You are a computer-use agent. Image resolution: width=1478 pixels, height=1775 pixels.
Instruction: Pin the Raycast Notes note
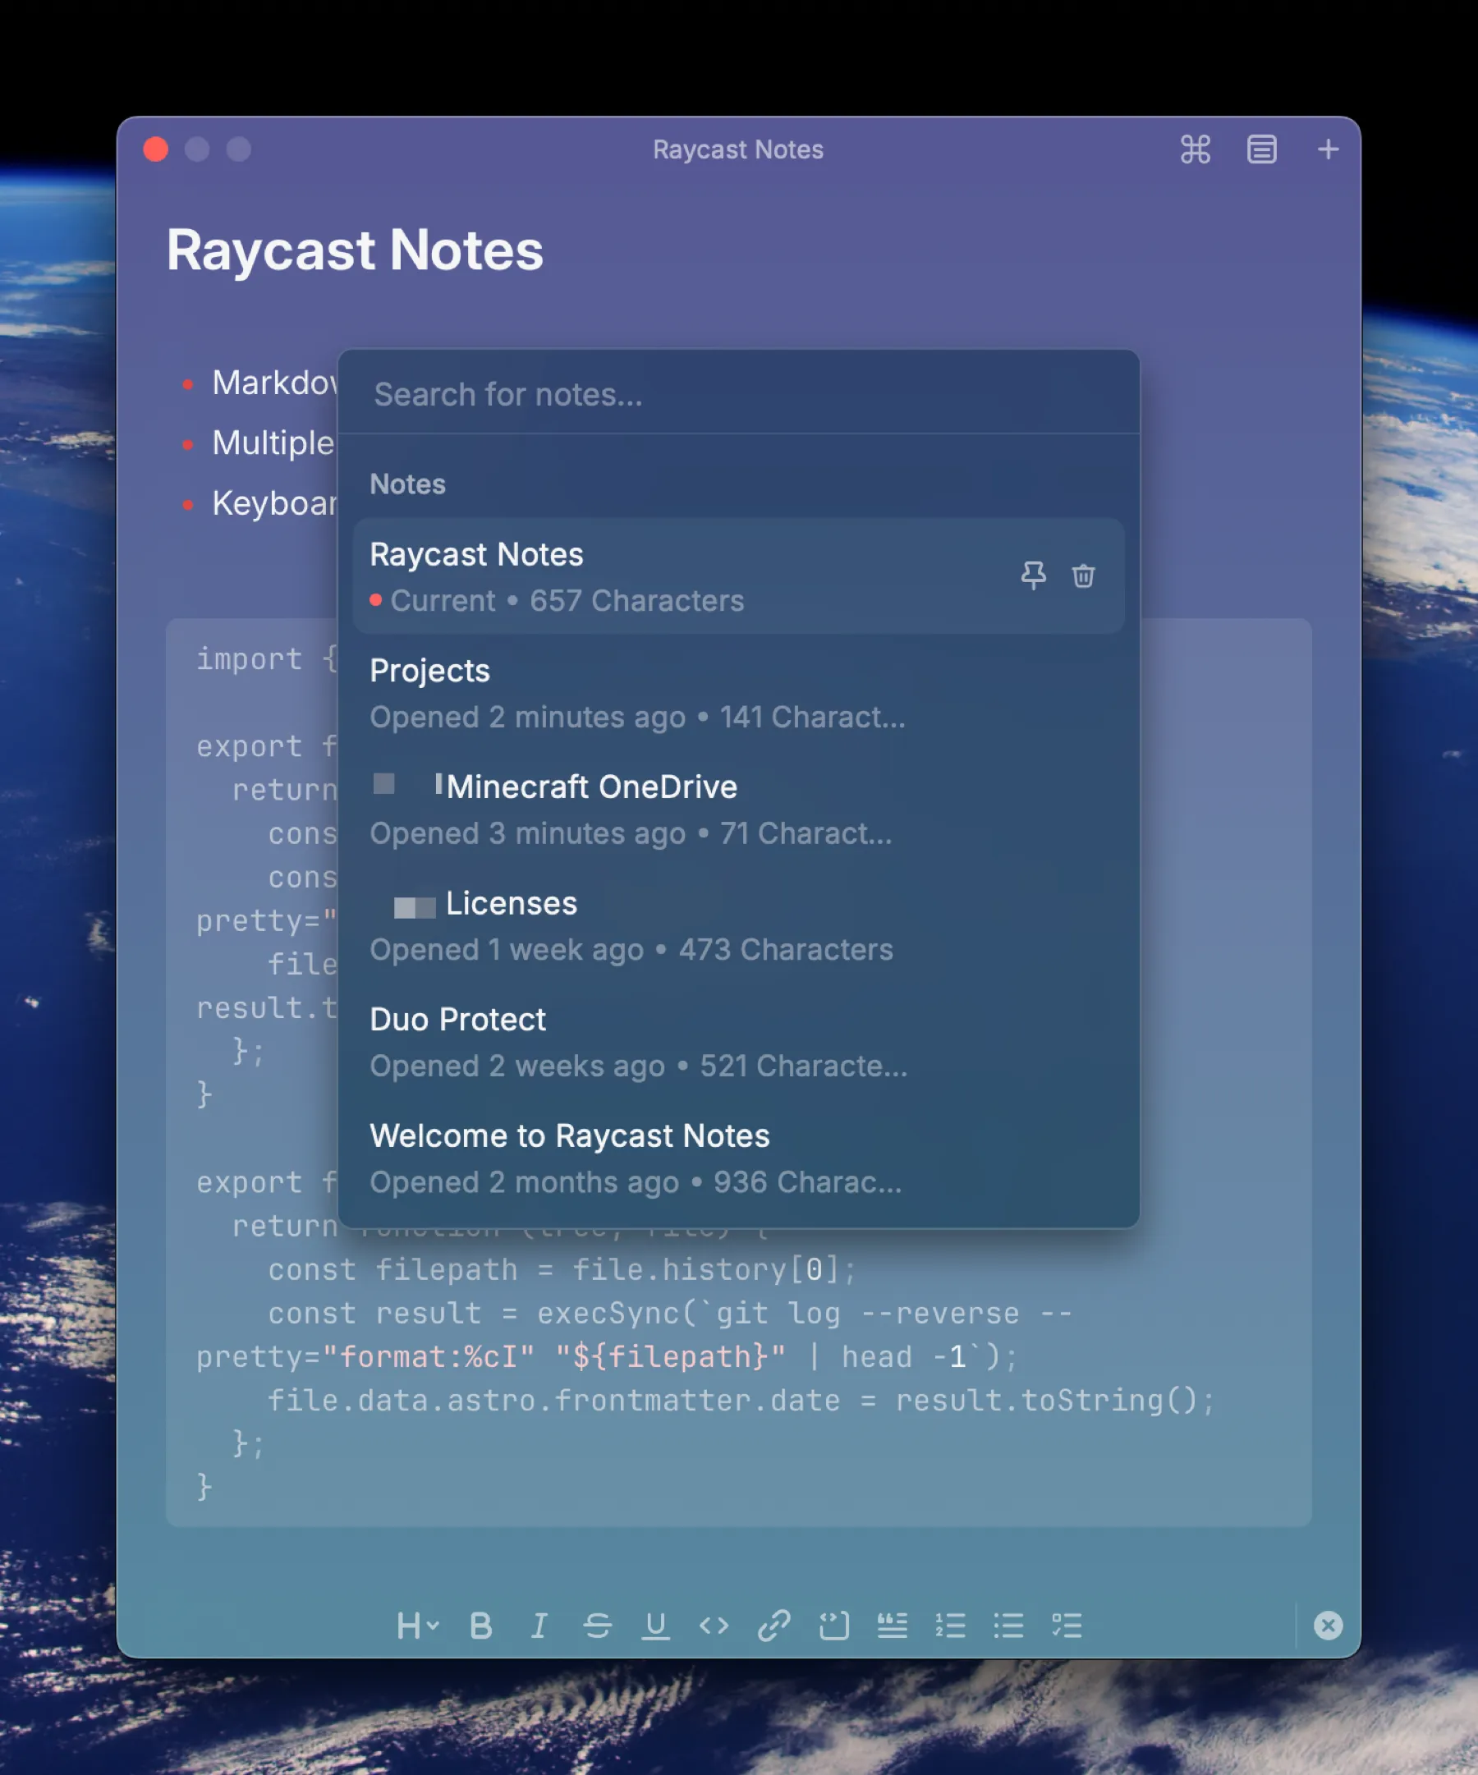(1033, 576)
